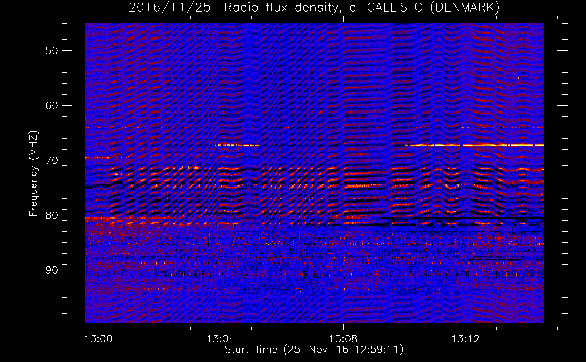Viewport: 586px width, 362px height.
Task: Click the bright yellow 67 MHz emission line near 13:12
Action: tap(475, 145)
